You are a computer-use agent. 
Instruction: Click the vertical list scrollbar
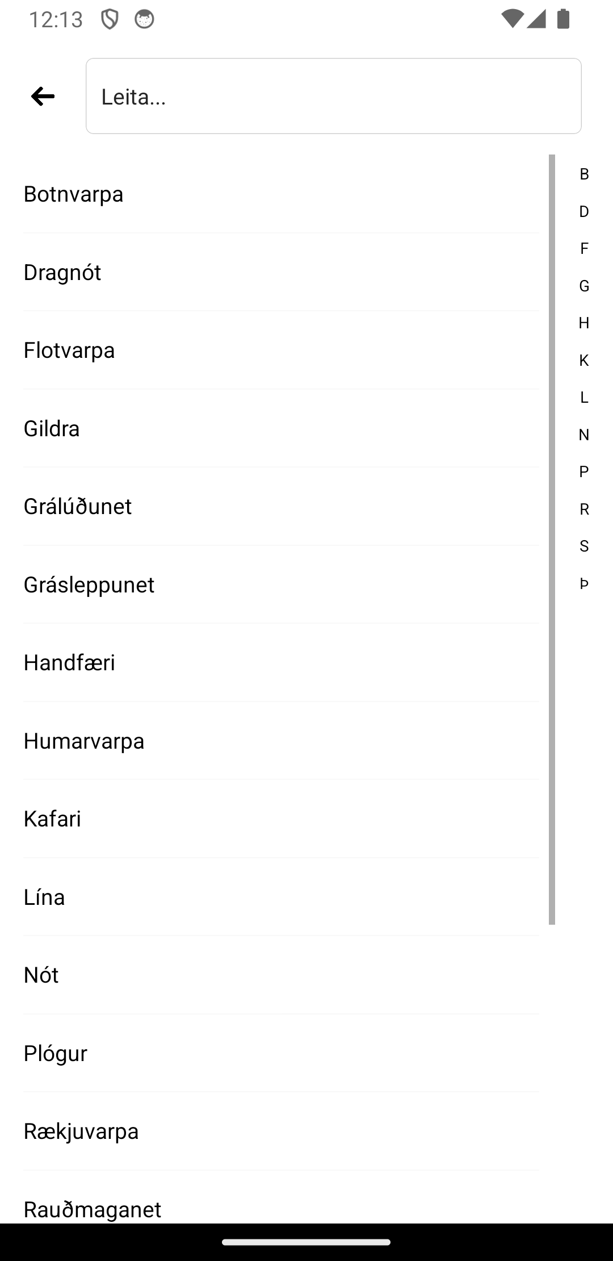(x=552, y=540)
